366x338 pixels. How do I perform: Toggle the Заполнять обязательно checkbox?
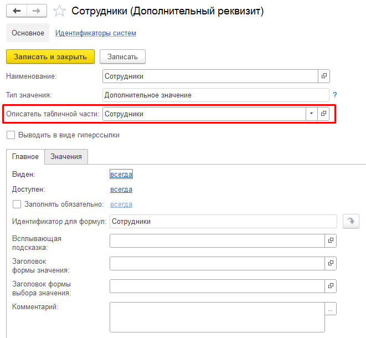point(17,204)
